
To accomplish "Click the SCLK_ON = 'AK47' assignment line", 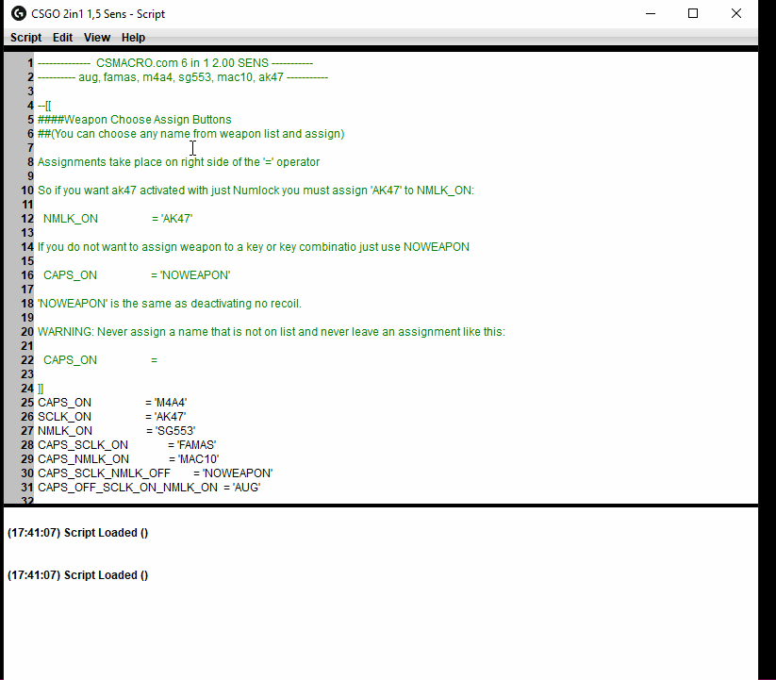I will coord(111,417).
